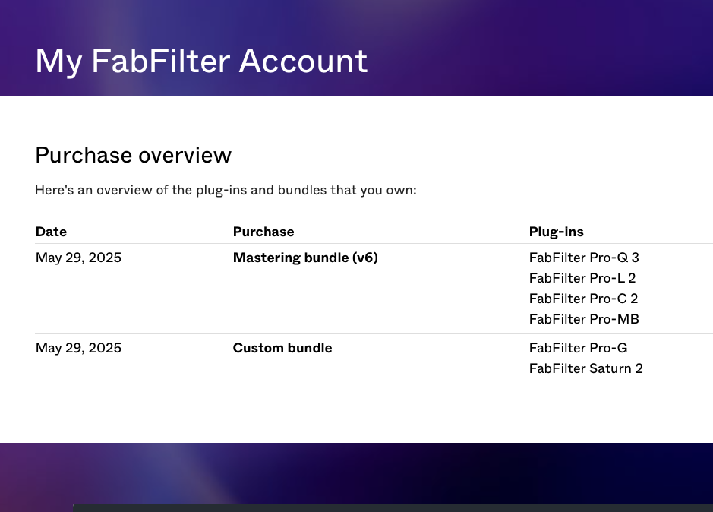Click FabFilter Saturn 2 plug-in entry
Viewport: 713px width, 512px height.
(585, 368)
